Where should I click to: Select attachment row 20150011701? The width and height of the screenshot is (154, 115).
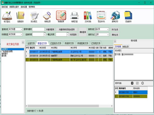coord(131,92)
